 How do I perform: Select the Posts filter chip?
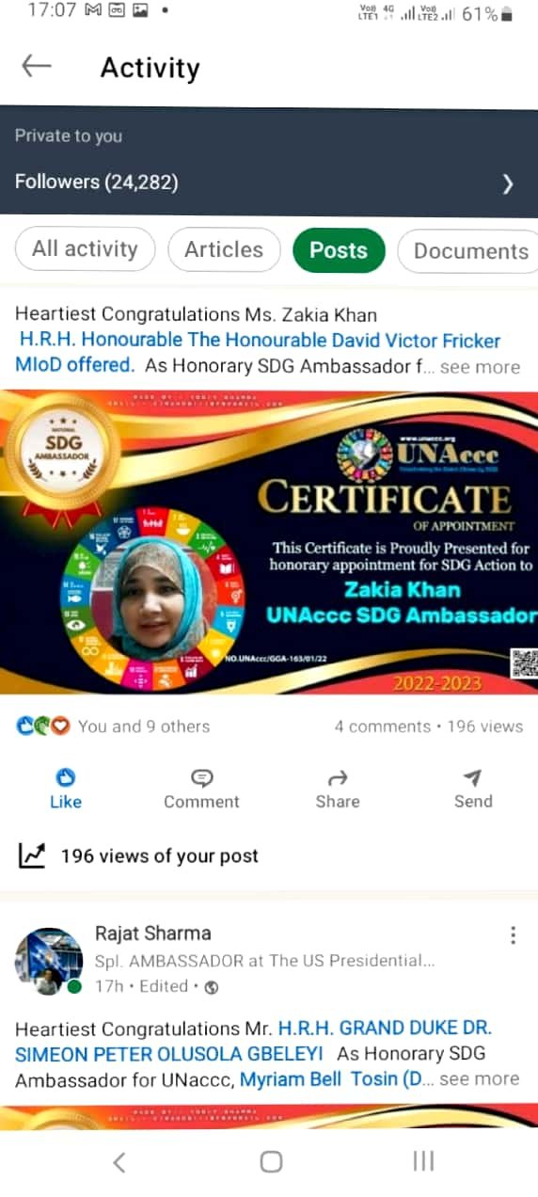tap(339, 249)
